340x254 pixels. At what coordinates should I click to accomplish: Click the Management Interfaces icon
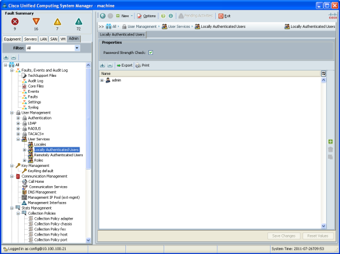coord(24,203)
